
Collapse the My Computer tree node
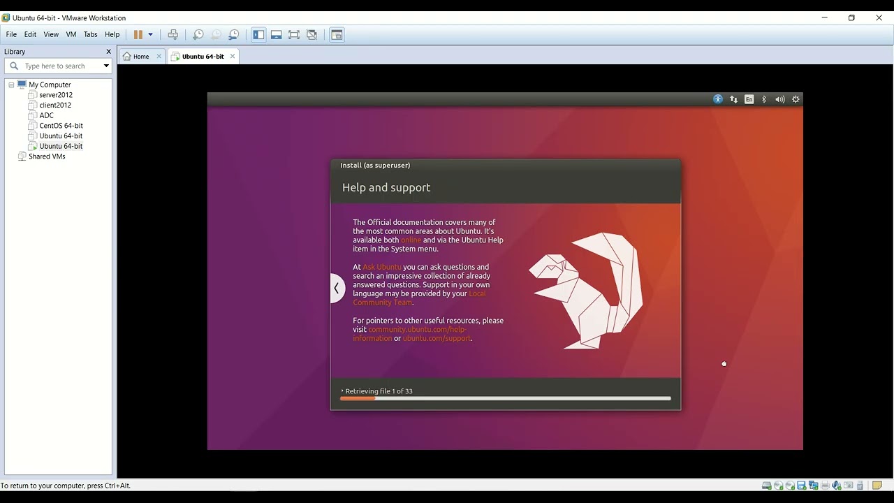click(11, 85)
